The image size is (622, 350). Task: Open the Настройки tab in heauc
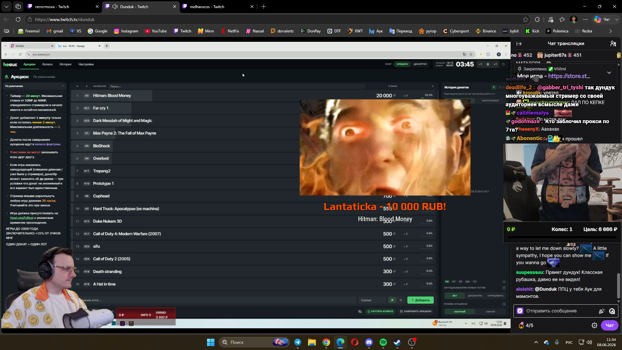tap(86, 64)
